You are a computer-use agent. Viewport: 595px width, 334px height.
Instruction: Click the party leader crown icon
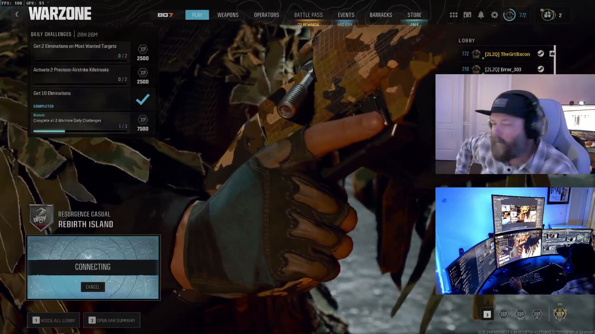click(x=552, y=54)
